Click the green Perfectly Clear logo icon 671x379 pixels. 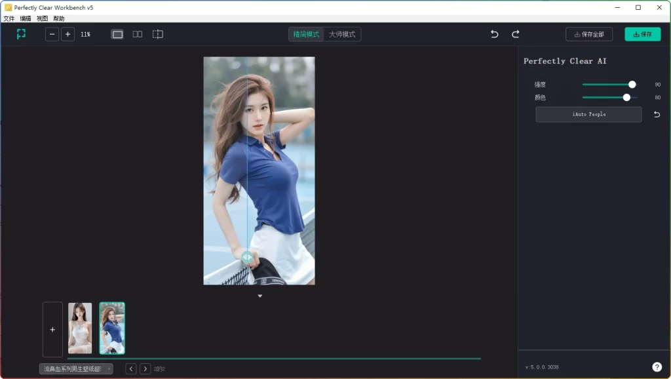point(21,34)
